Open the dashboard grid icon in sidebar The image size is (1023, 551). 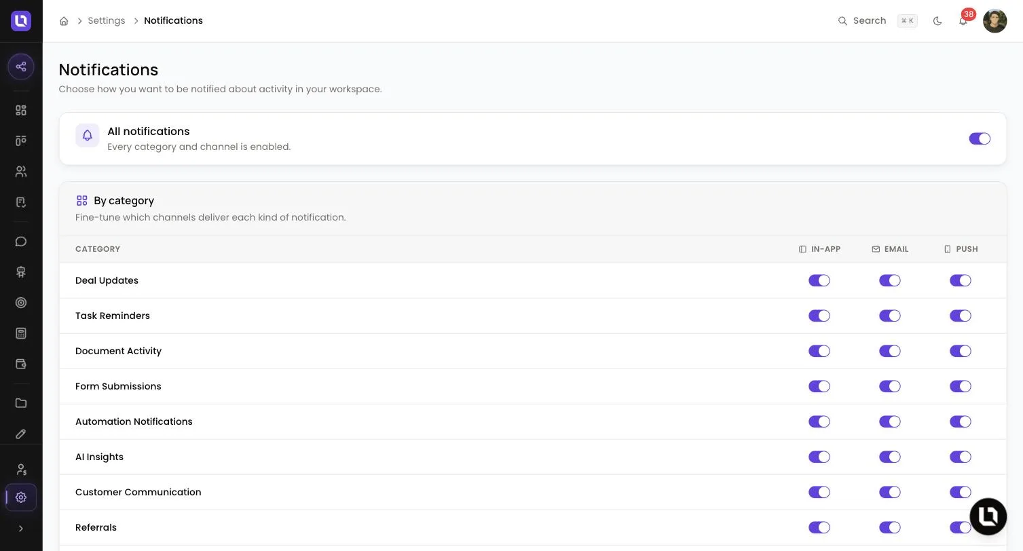coord(21,110)
